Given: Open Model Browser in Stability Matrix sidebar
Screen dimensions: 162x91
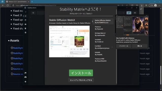Looking at the screenshot, I should click(26, 33).
